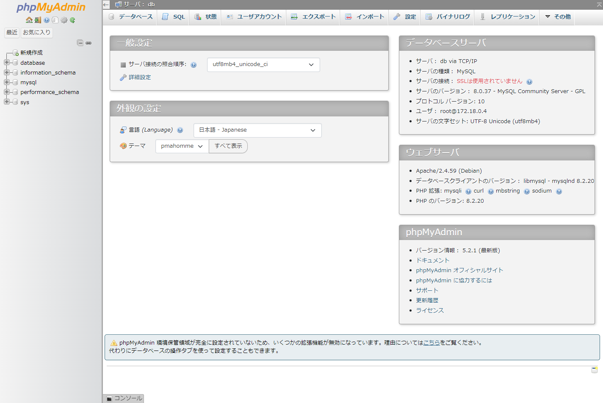Expand the performance_schema tree node
The height and width of the screenshot is (403, 603).
[6, 92]
